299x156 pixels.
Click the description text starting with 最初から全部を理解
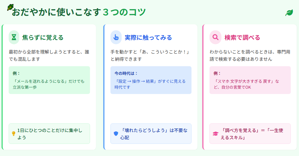click(x=49, y=56)
